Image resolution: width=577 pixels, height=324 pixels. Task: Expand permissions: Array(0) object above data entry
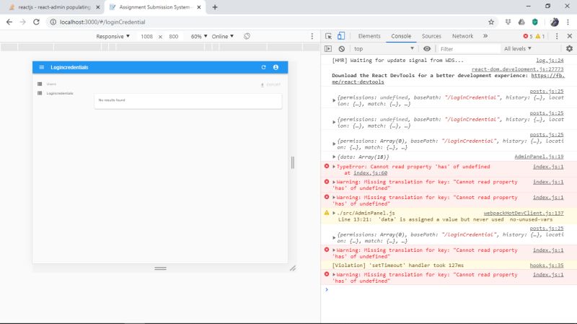[334, 144]
